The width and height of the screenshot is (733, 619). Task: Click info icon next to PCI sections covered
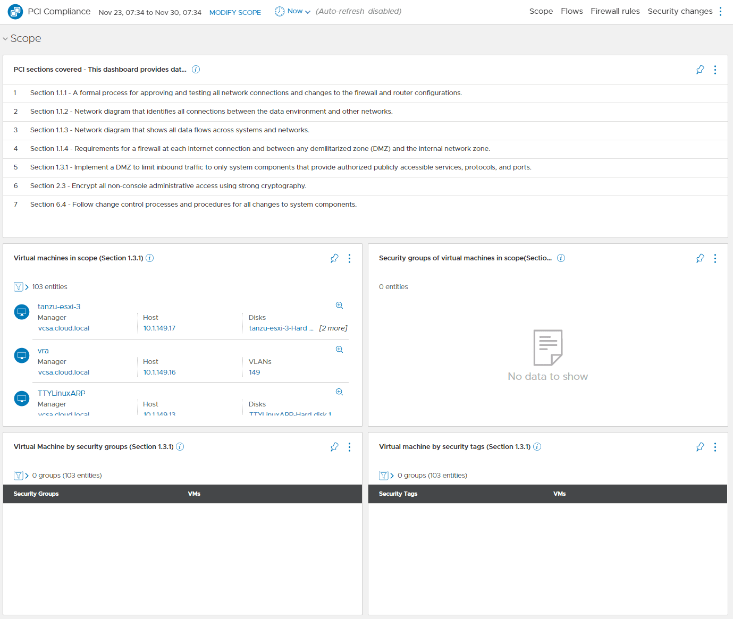196,70
